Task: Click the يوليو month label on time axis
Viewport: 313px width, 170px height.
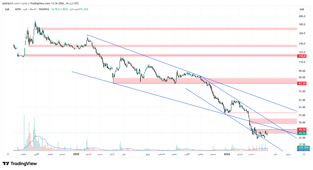Action: coord(148,154)
